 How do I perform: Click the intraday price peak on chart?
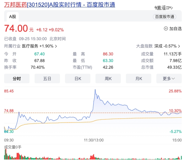[95, 90]
